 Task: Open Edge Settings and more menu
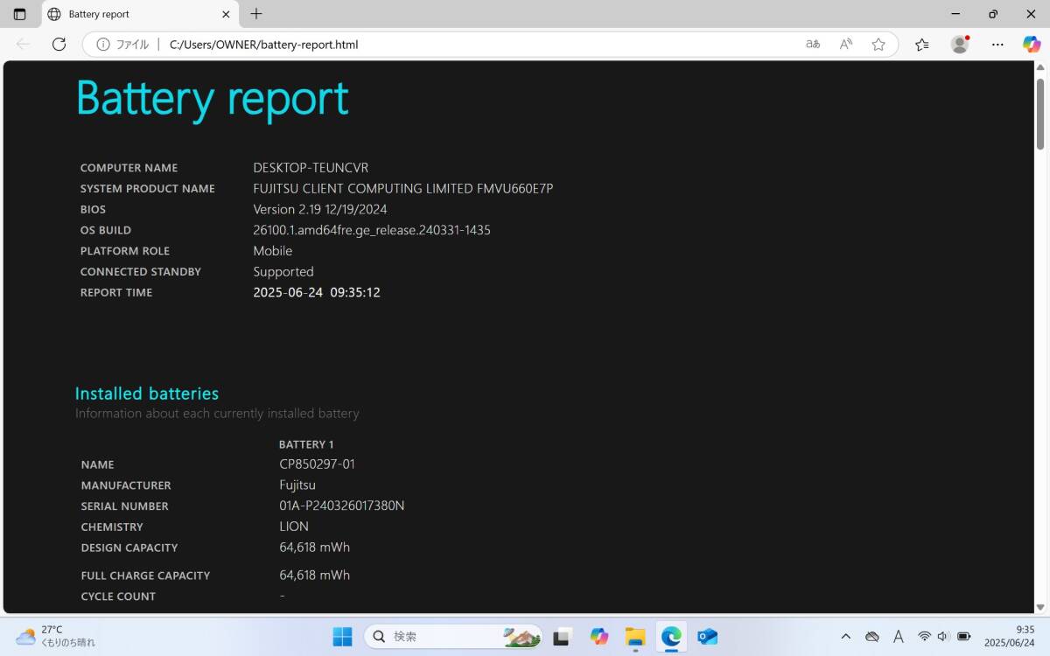point(997,45)
